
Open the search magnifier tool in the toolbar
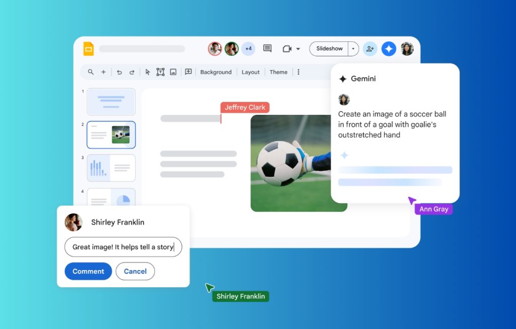pyautogui.click(x=91, y=72)
